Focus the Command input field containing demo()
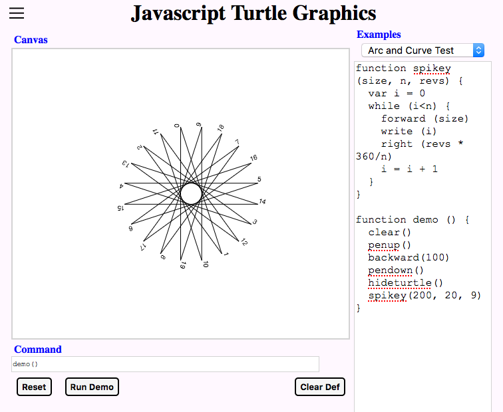 coord(165,364)
